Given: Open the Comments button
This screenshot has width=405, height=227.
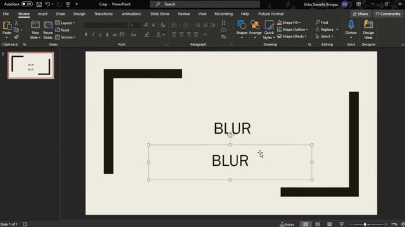Looking at the screenshot, I should pos(388,14).
